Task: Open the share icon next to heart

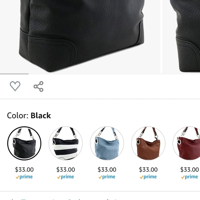Action: [x=38, y=86]
